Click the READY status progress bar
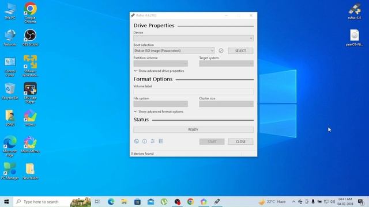The height and width of the screenshot is (207, 369). click(194, 129)
